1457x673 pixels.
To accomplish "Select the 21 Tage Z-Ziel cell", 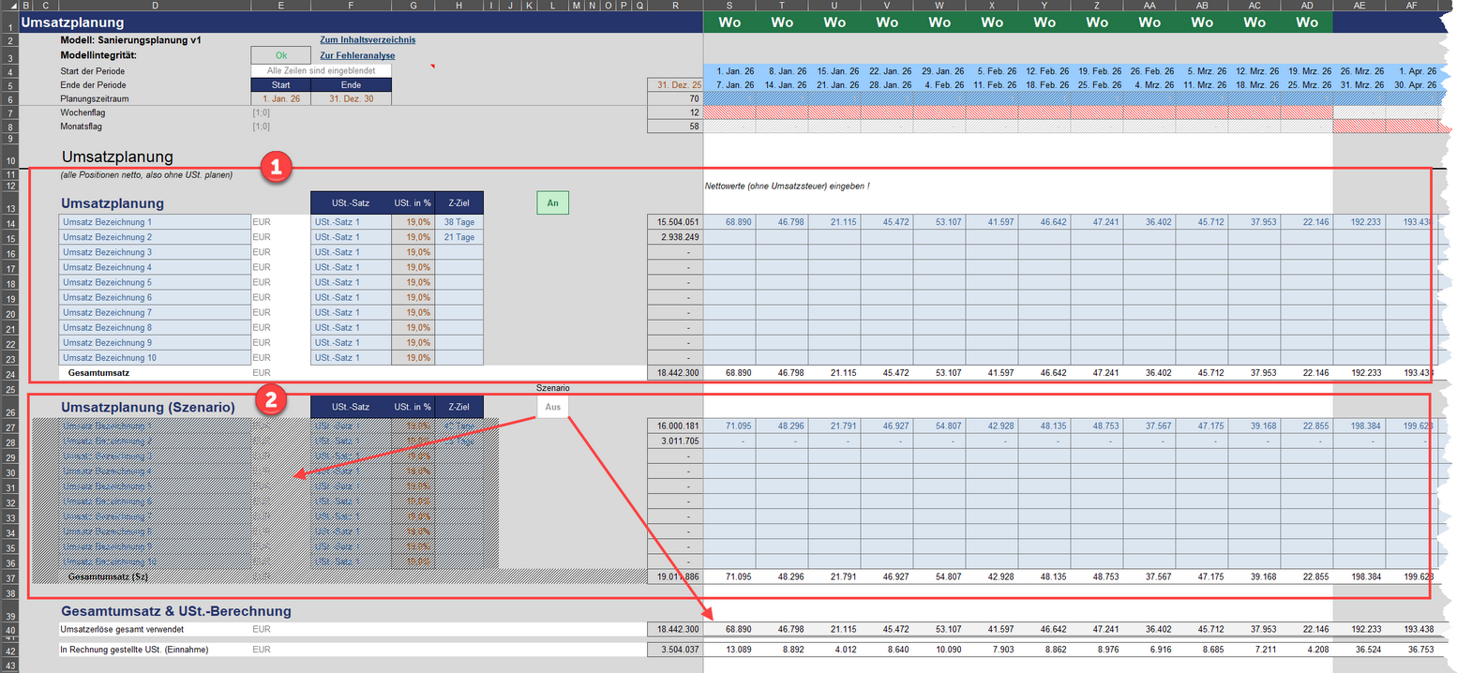I will pos(459,237).
